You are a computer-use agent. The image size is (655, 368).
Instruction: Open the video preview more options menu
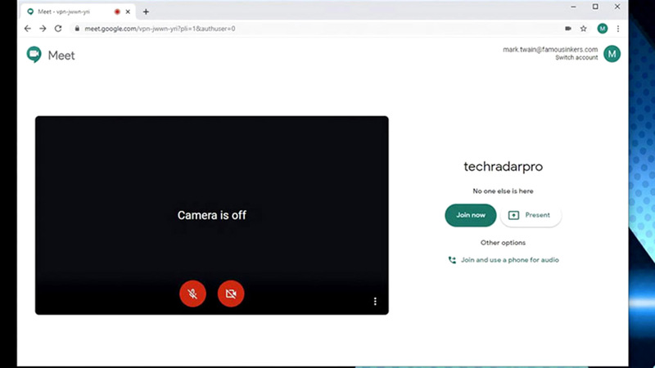coord(375,302)
